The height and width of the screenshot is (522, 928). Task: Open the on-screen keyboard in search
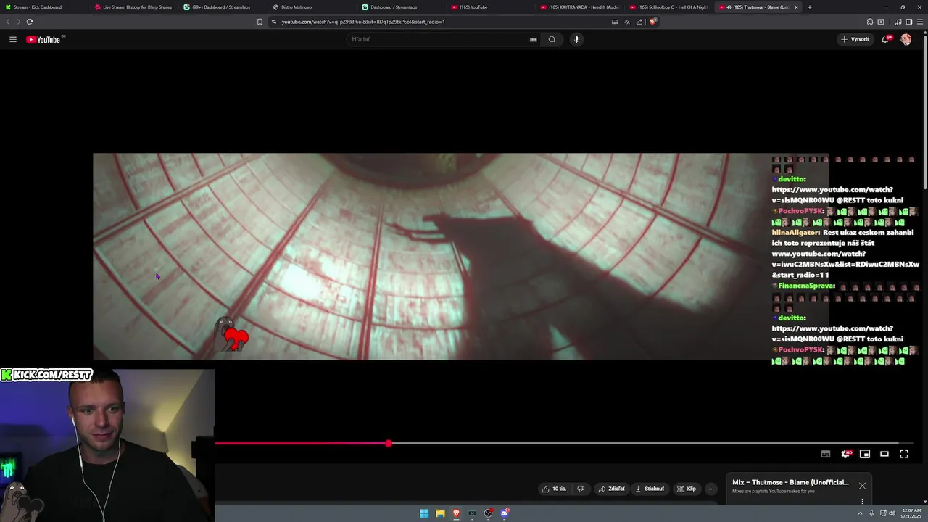click(534, 39)
